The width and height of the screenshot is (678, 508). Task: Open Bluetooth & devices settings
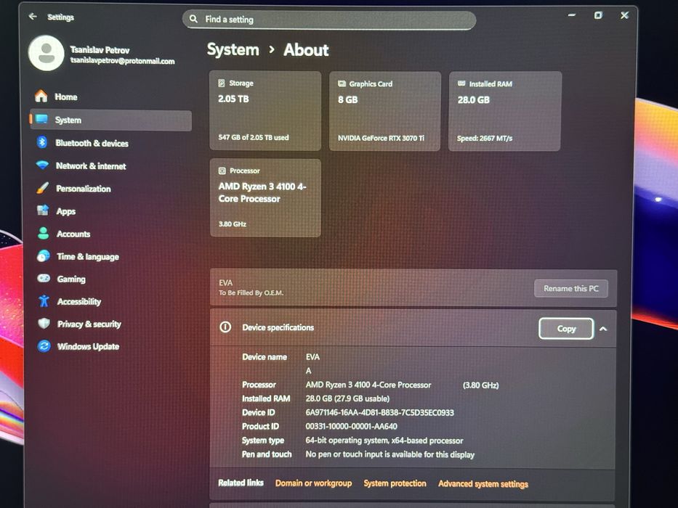pyautogui.click(x=110, y=143)
